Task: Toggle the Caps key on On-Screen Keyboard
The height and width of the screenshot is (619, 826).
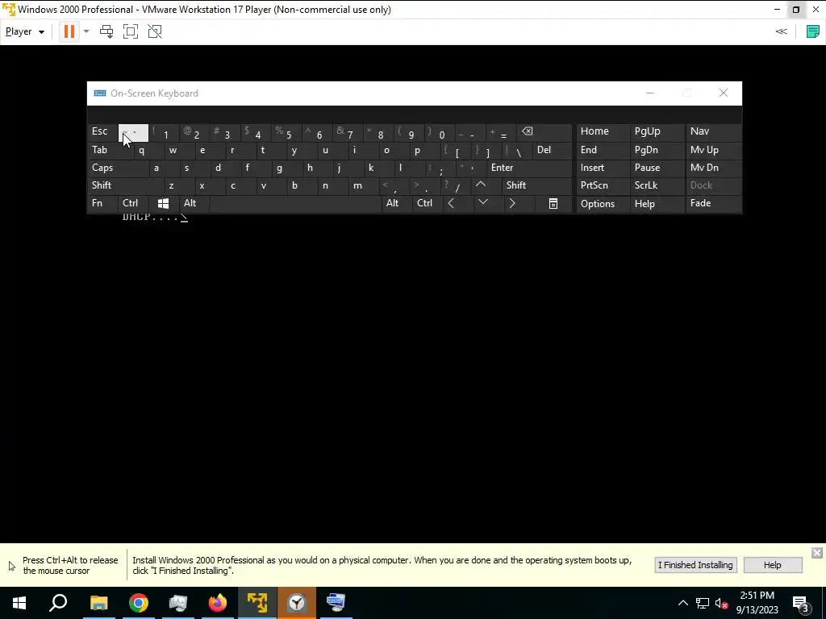Action: pos(118,168)
